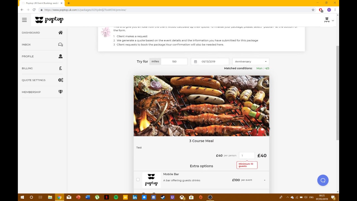The height and width of the screenshot is (201, 357).
Task: Click the Membership diamond icon
Action: (61, 92)
